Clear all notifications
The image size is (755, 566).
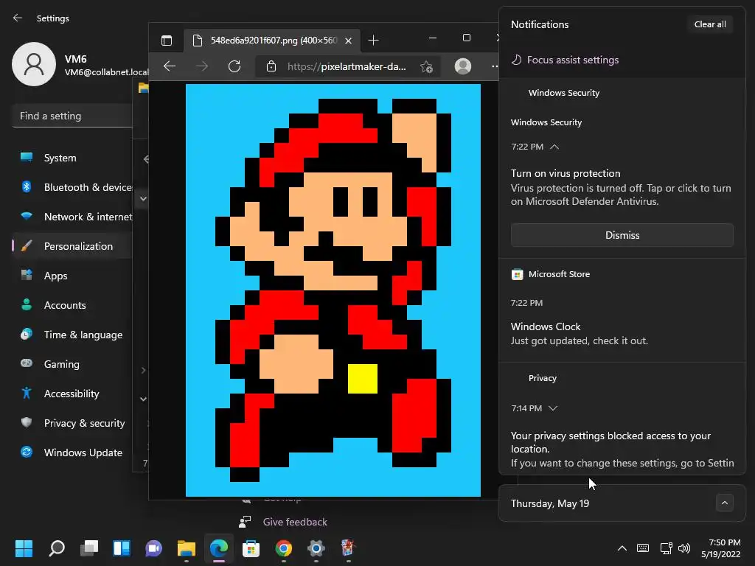pyautogui.click(x=710, y=24)
